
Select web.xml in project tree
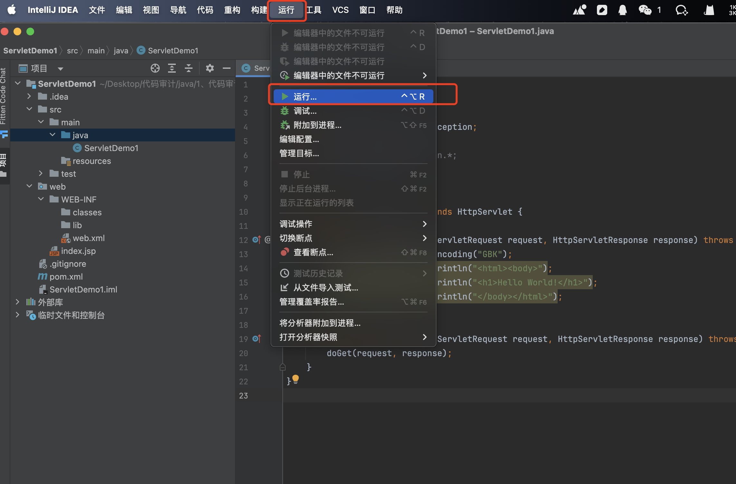[89, 238]
